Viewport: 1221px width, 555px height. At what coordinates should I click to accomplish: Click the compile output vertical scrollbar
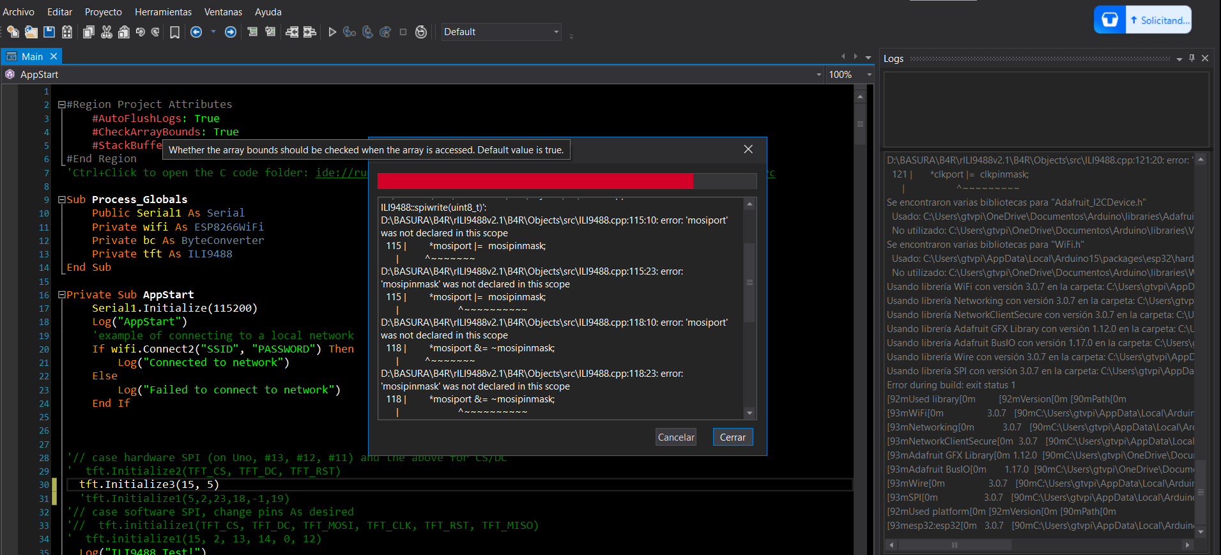pos(750,282)
